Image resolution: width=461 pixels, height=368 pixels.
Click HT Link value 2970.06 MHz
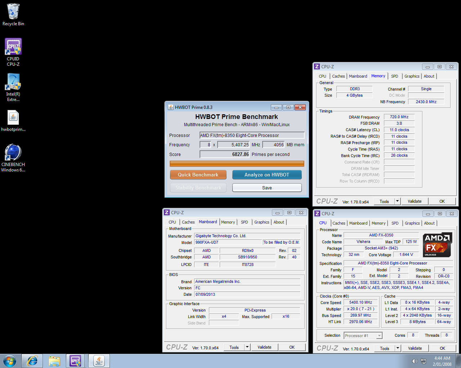tap(361, 322)
